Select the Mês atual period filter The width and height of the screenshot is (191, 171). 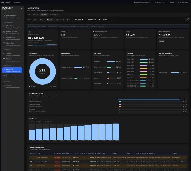point(50,20)
